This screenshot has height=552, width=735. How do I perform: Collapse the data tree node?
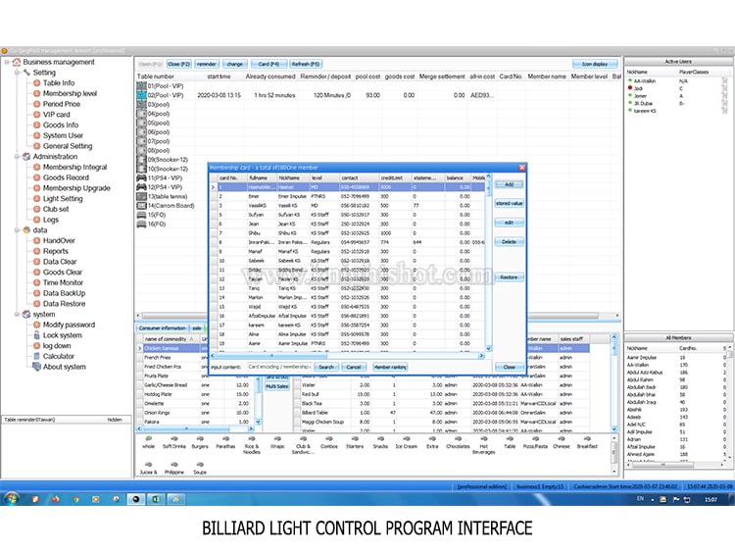pos(19,229)
